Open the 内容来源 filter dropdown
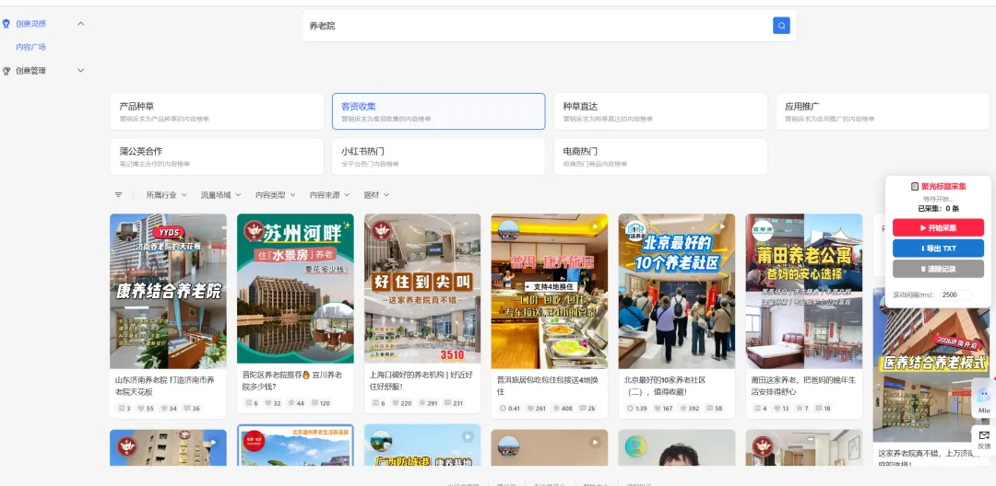This screenshot has height=486, width=996. pyautogui.click(x=330, y=195)
